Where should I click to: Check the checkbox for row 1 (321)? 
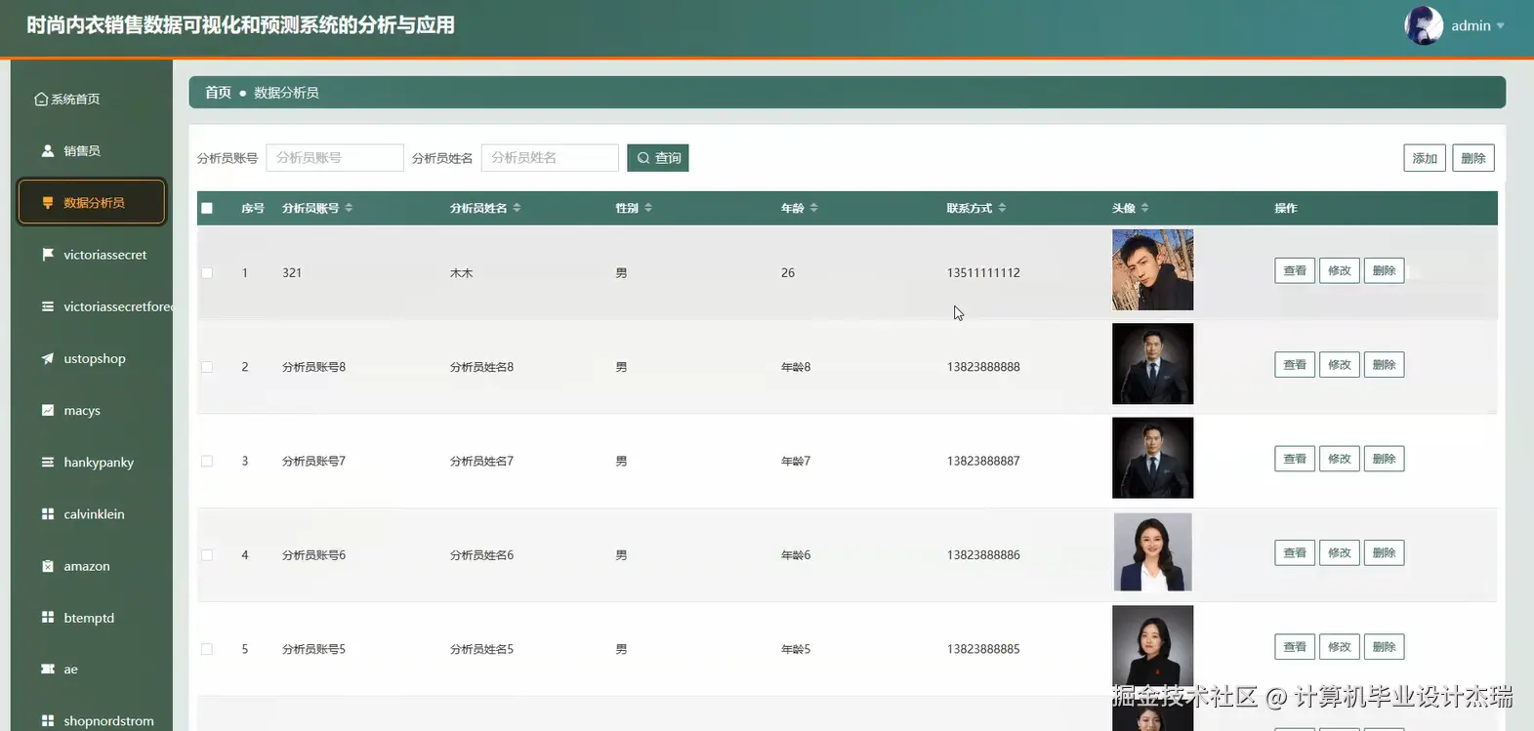pos(207,273)
